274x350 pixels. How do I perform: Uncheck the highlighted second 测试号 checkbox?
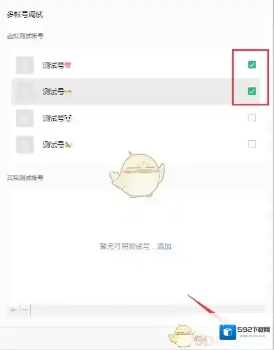(252, 91)
